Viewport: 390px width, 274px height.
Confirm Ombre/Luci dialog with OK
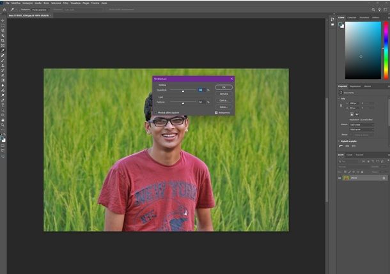(223, 87)
